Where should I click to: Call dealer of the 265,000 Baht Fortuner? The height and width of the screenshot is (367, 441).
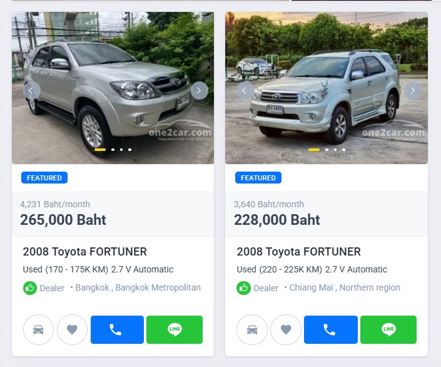click(117, 329)
